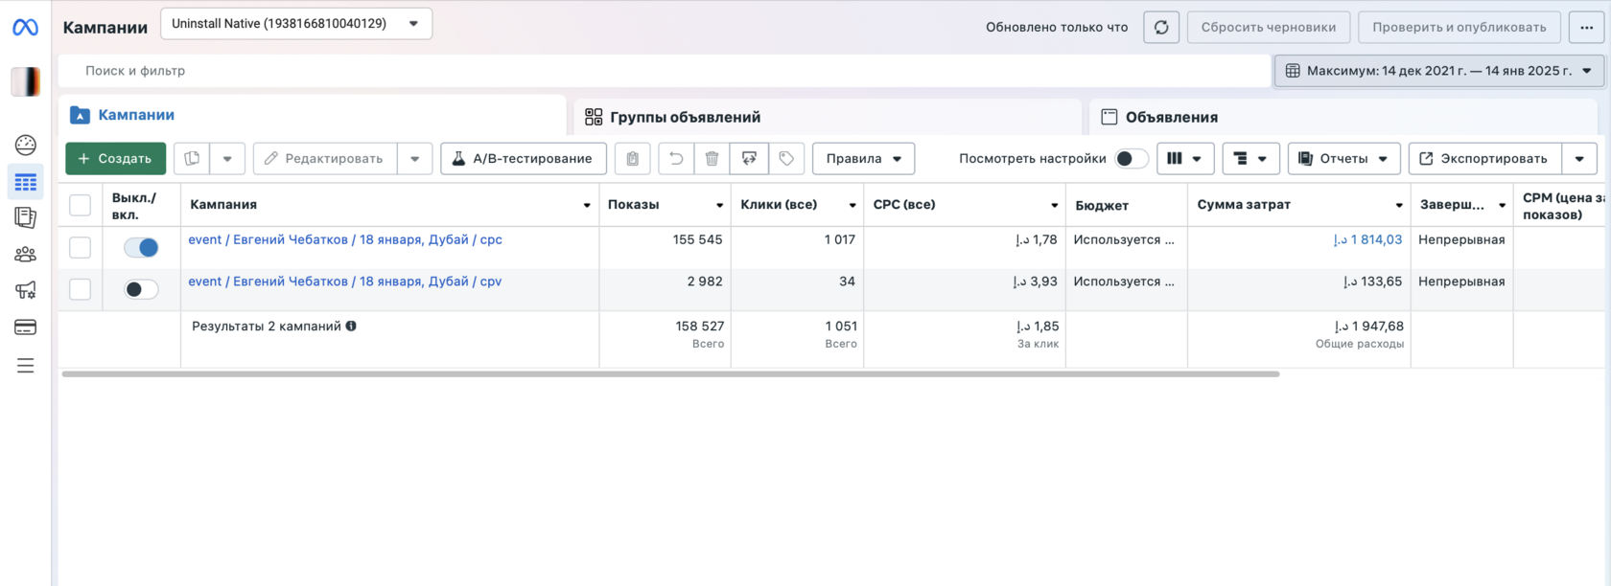The width and height of the screenshot is (1611, 586).
Task: Click the refresh data icon
Action: click(1160, 27)
